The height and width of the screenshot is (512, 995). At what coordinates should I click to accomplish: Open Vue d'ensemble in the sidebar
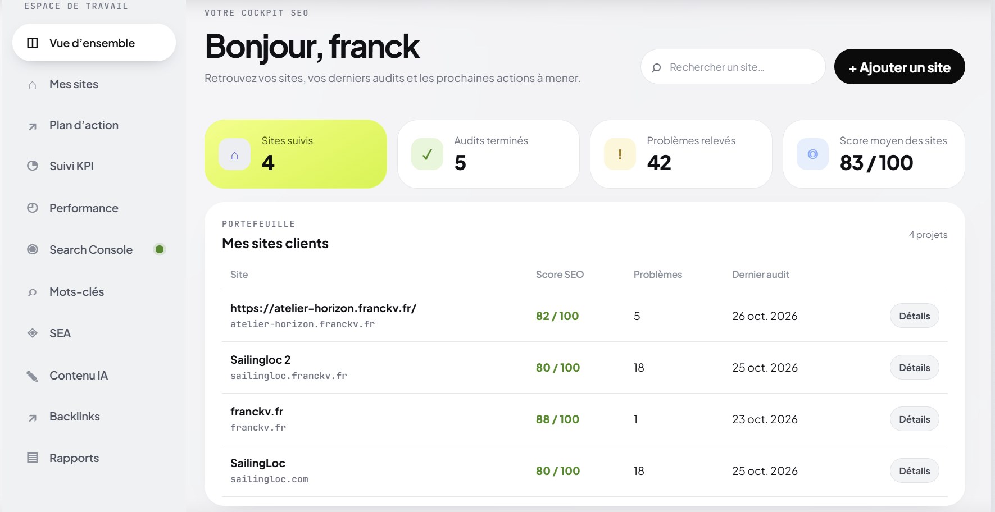click(94, 43)
